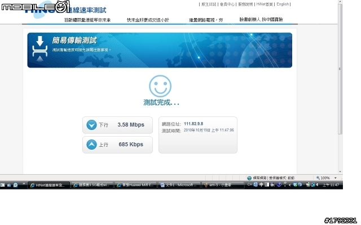The image size is (361, 225).
Task: Click the 3.58 Mbps download result
Action: click(131, 125)
